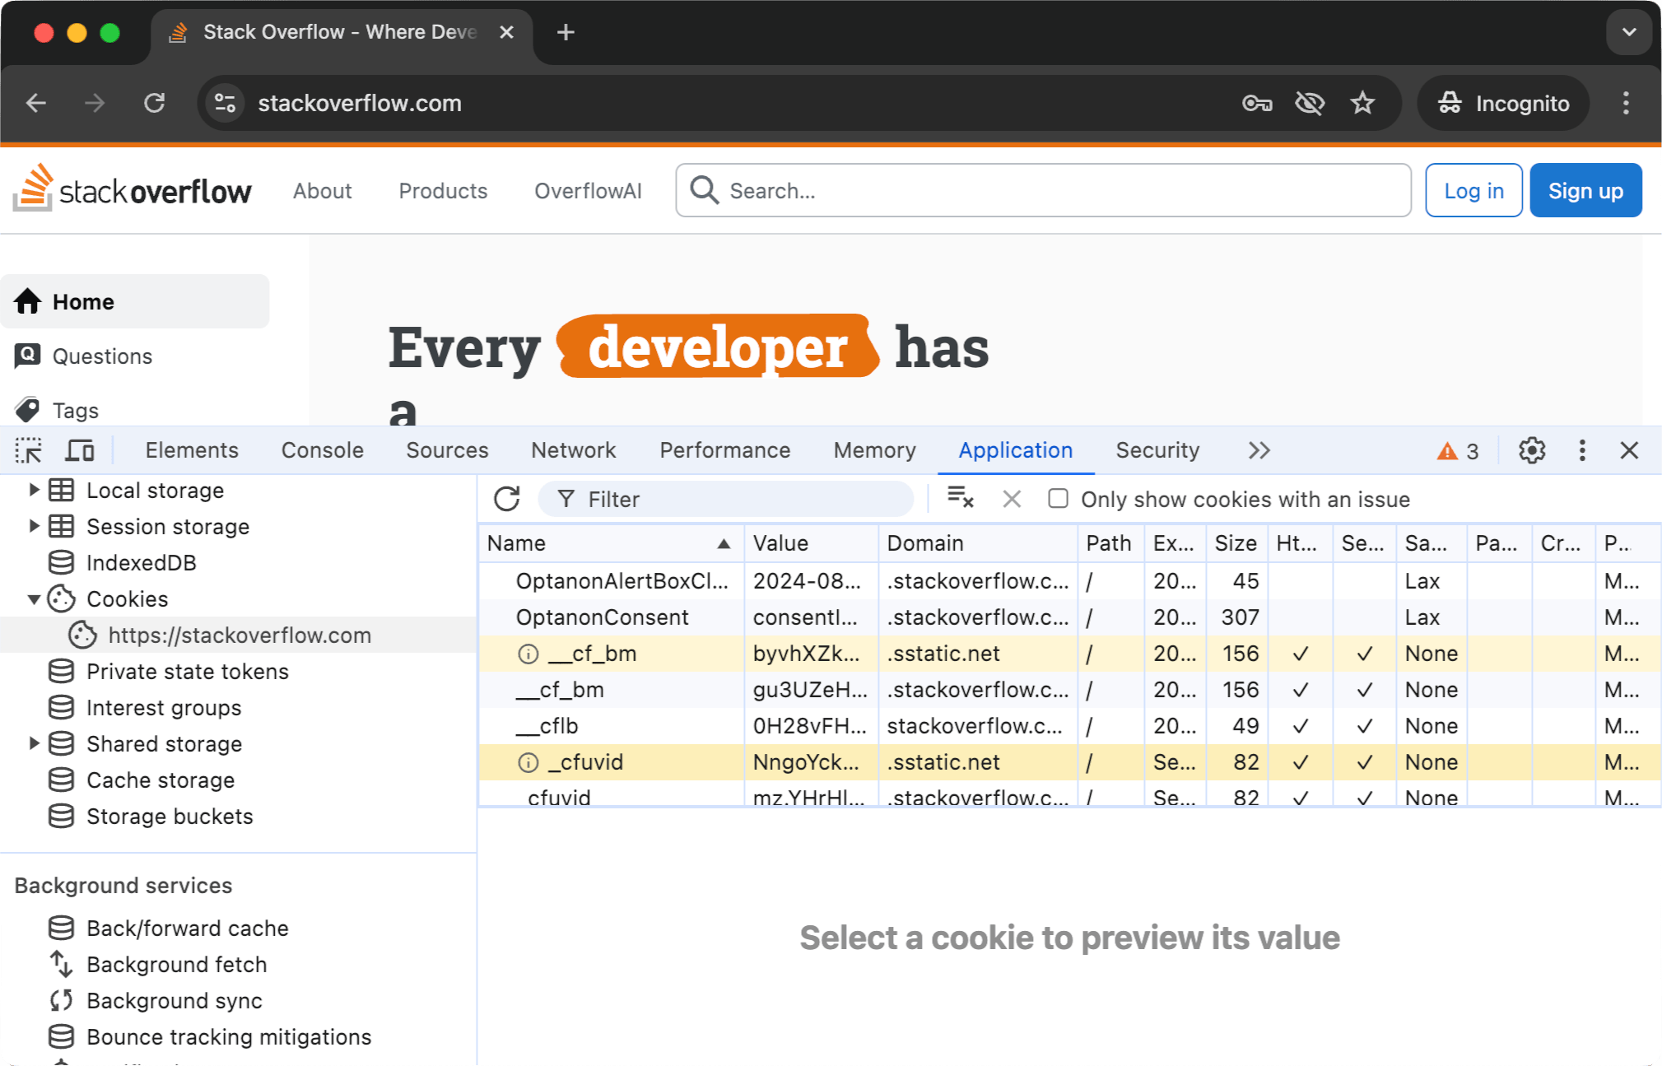Viewport: 1662px width, 1066px height.
Task: Refresh the cookies table
Action: point(507,499)
